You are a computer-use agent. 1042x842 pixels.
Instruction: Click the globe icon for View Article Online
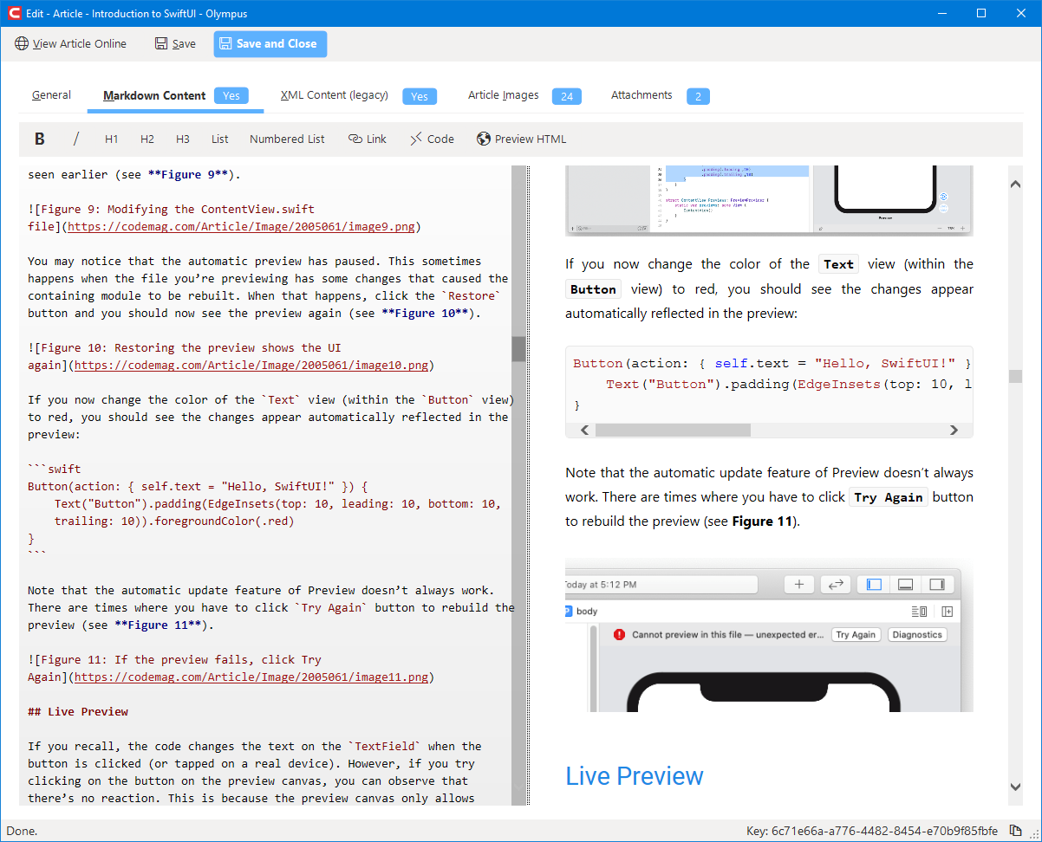(22, 43)
